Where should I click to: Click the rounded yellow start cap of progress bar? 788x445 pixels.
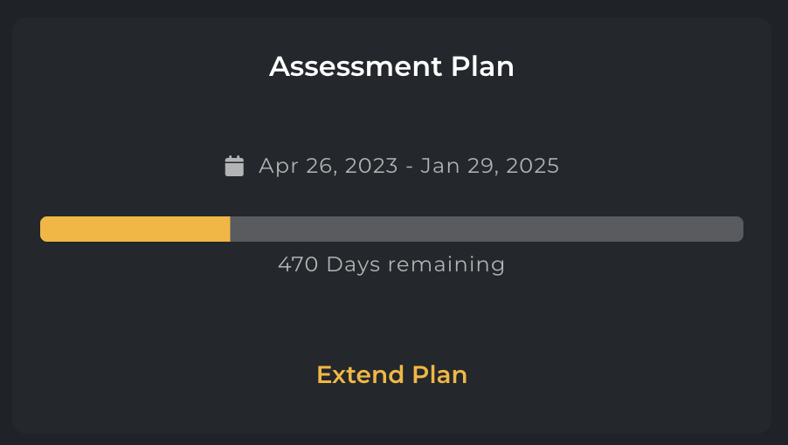46,229
